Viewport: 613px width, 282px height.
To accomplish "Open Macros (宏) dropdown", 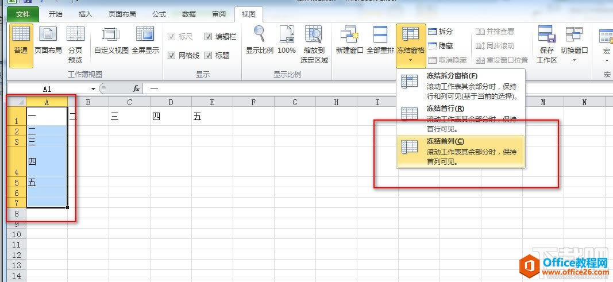I will 606,45.
